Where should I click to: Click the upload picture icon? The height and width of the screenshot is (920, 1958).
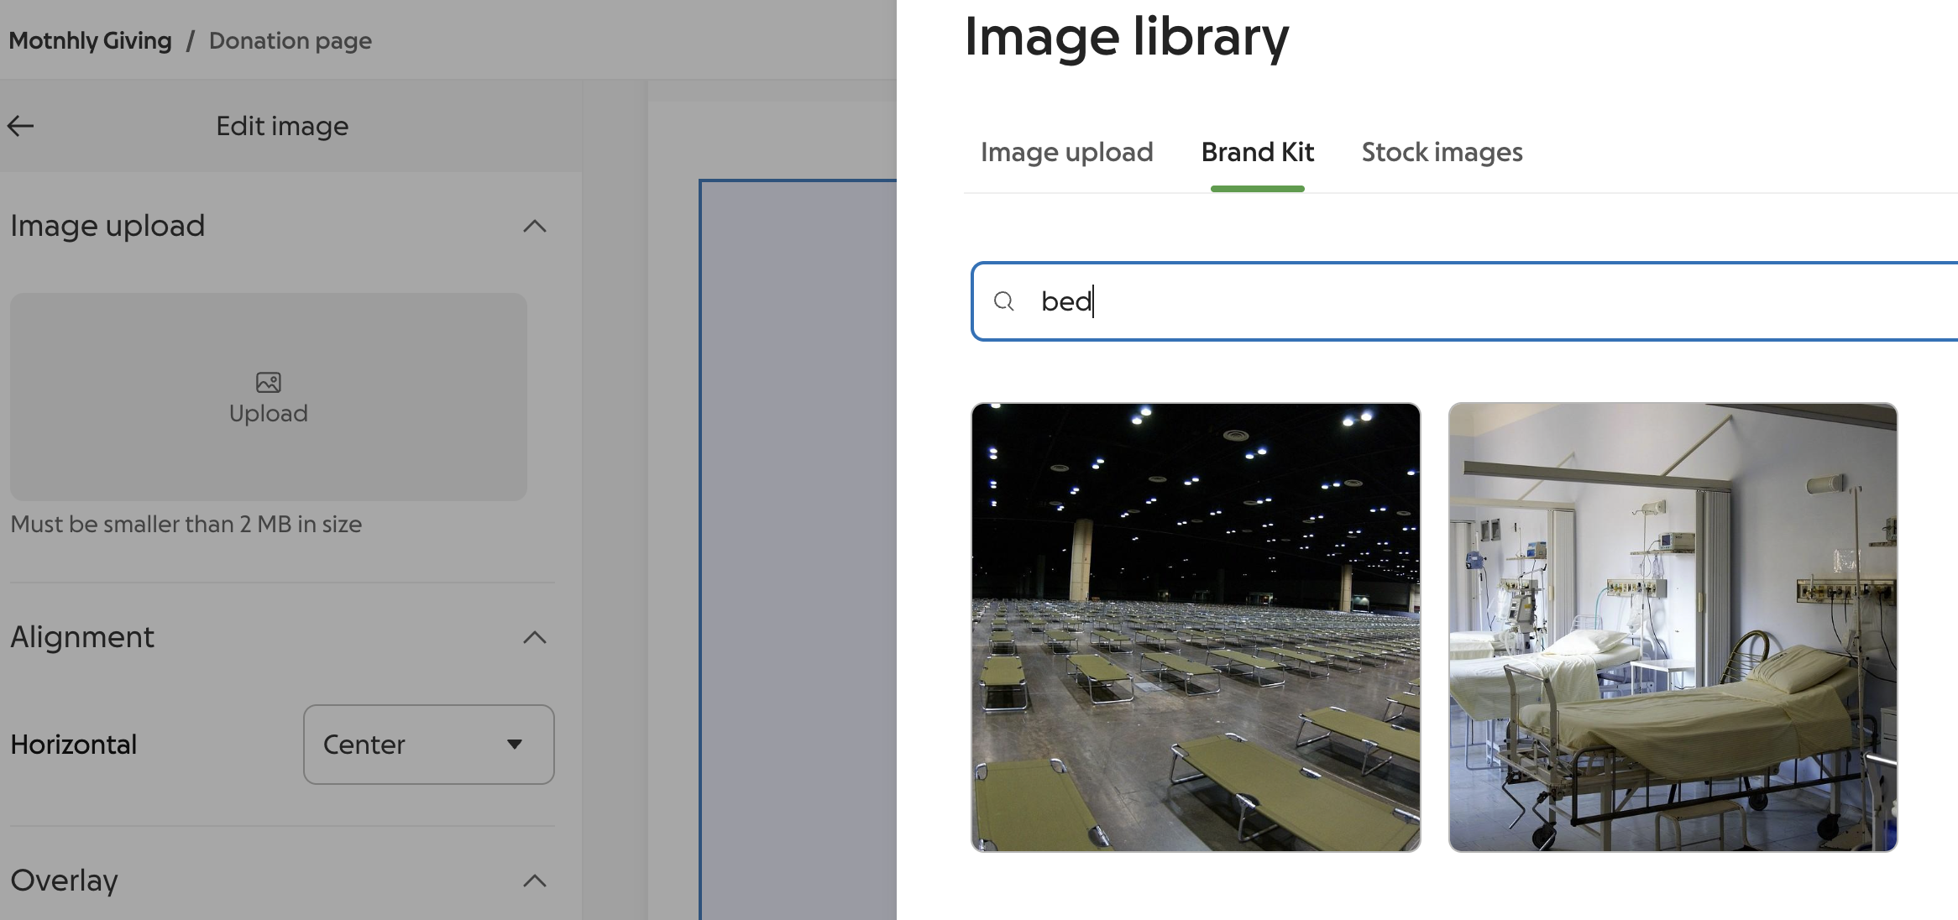(269, 383)
